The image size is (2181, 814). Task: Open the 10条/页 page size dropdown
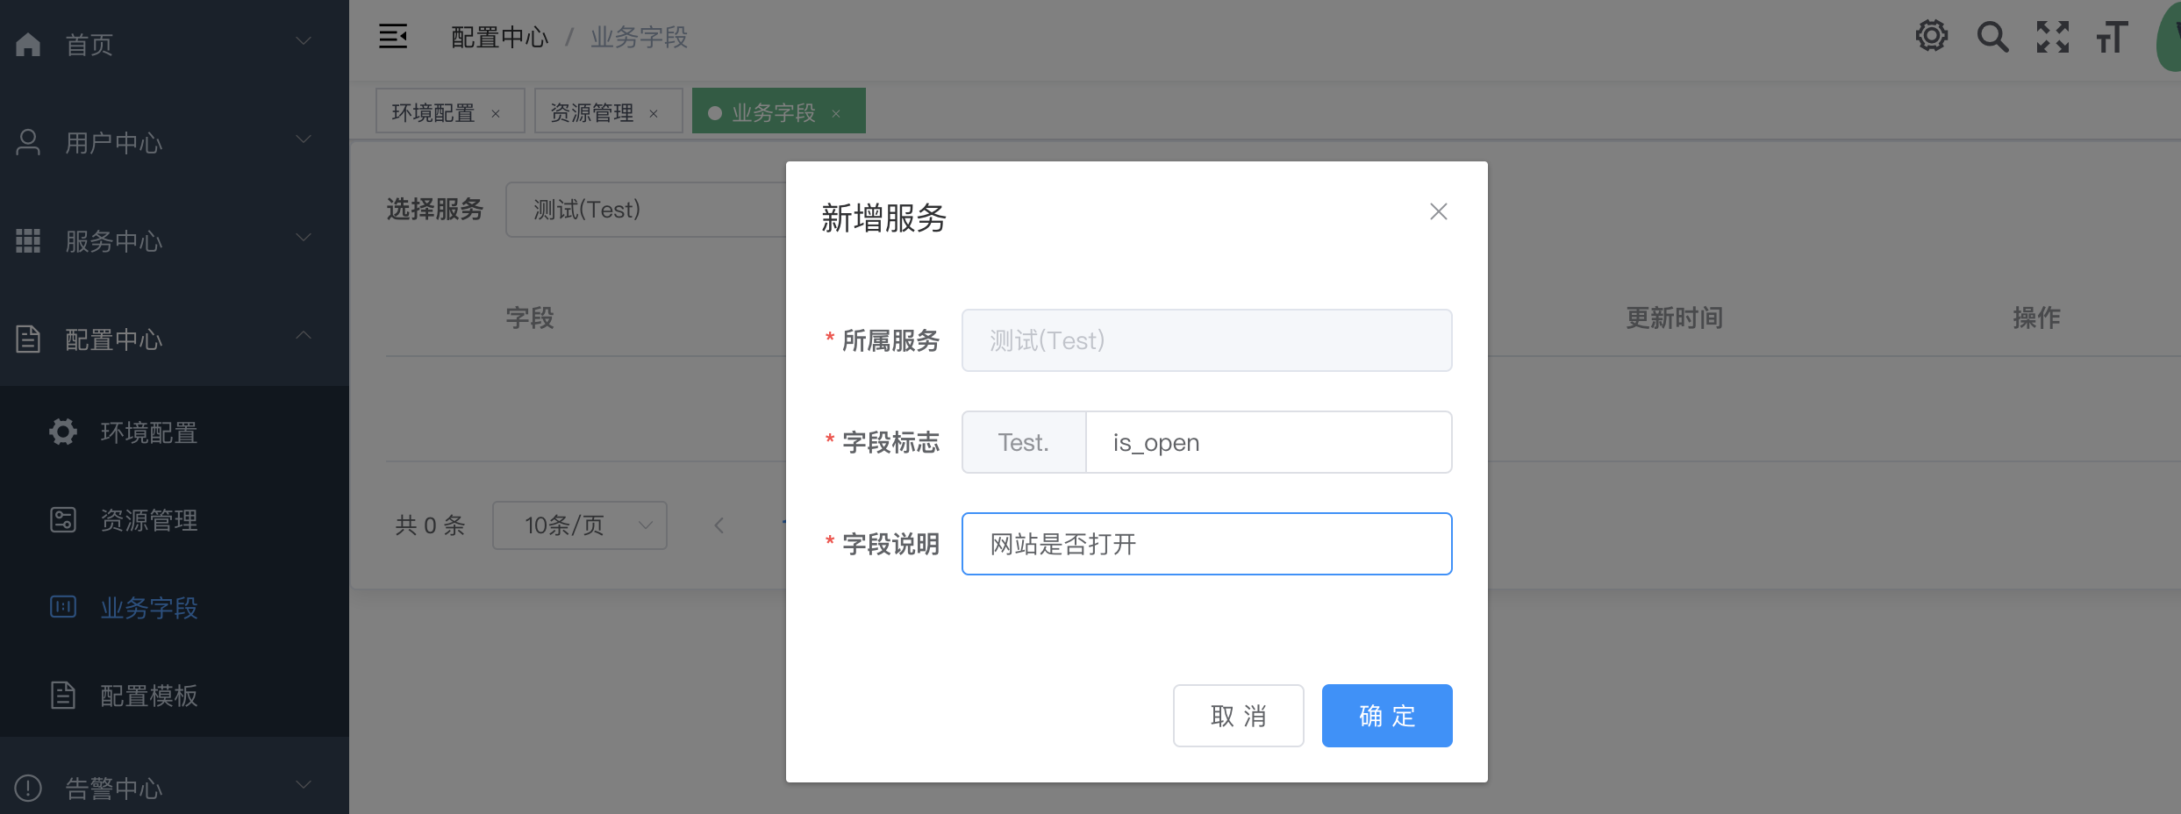[579, 525]
